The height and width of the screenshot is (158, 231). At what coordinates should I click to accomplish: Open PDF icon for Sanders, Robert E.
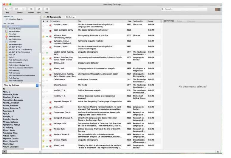click(51, 135)
